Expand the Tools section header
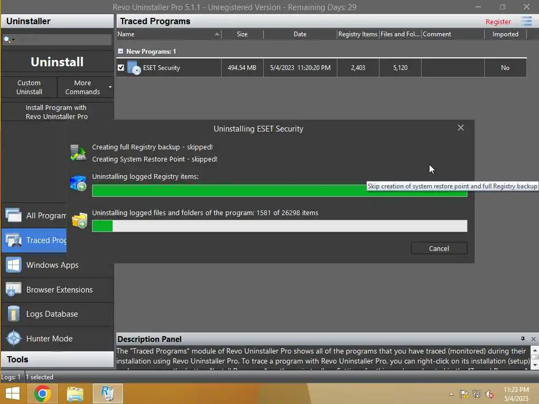Viewport: 539px width, 404px height. click(57, 359)
